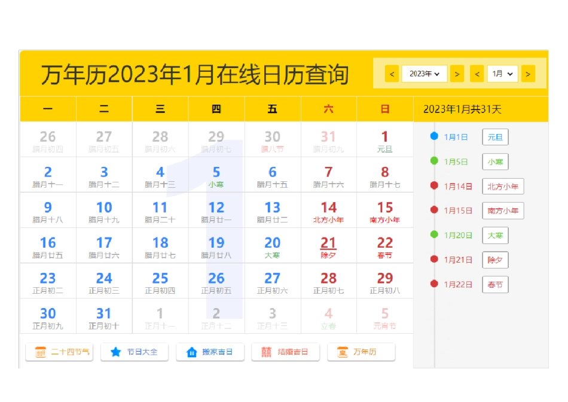The height and width of the screenshot is (402, 568).
Task: Click the house icon for 搬家吉日
Action: (x=191, y=352)
